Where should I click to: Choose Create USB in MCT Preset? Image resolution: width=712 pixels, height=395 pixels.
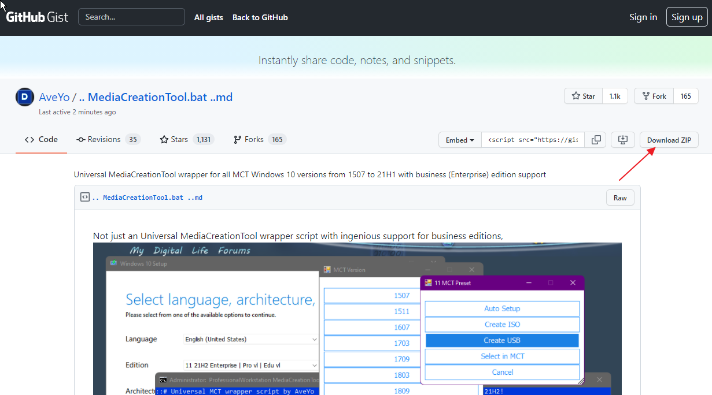pyautogui.click(x=502, y=340)
